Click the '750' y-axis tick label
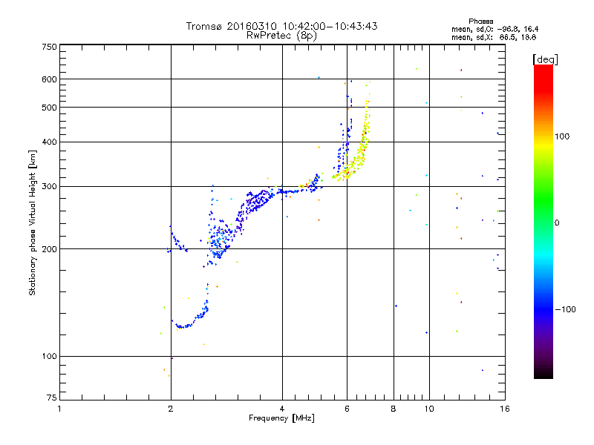The image size is (594, 445). point(50,47)
